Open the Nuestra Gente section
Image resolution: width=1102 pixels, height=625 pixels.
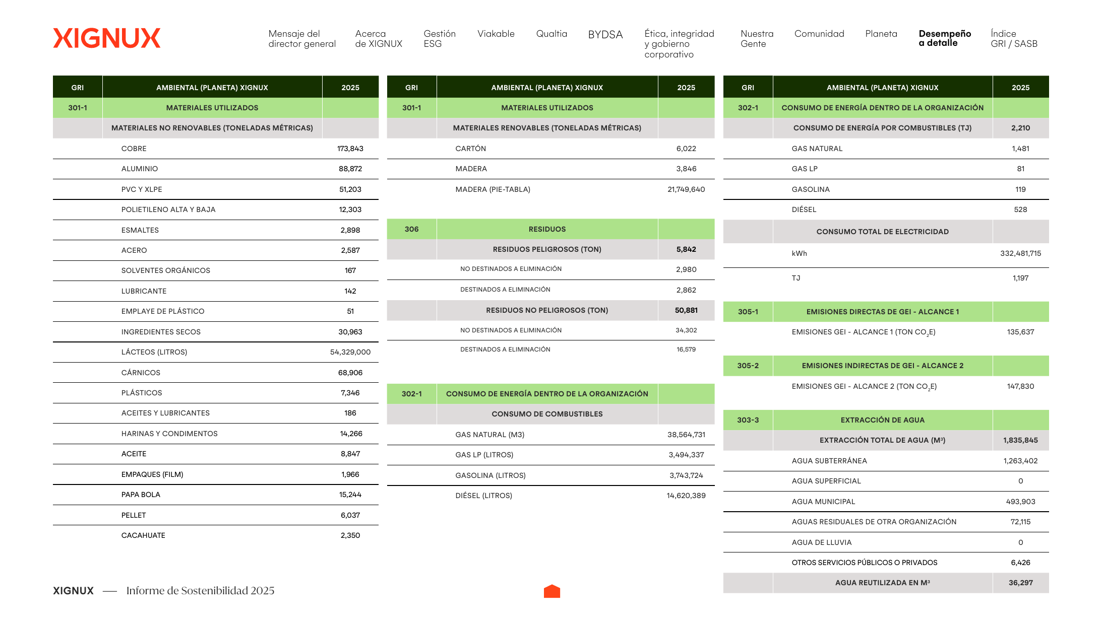(757, 39)
